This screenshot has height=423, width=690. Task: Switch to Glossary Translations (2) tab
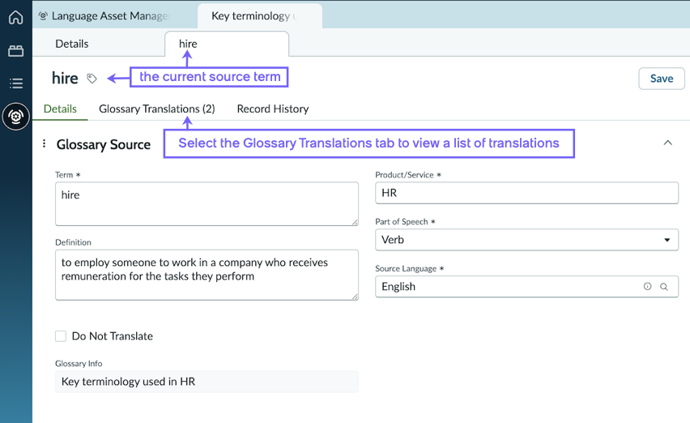coord(156,109)
